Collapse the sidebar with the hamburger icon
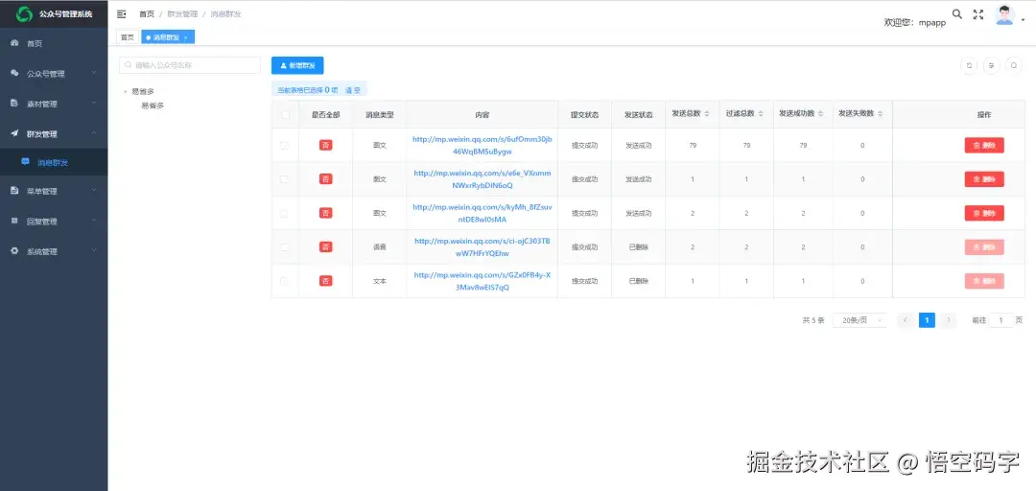This screenshot has height=491, width=1036. click(122, 13)
